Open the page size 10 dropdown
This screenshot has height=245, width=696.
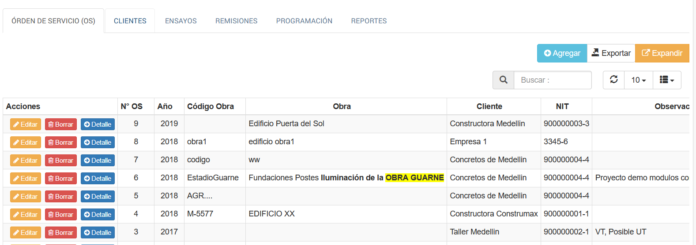coord(638,80)
